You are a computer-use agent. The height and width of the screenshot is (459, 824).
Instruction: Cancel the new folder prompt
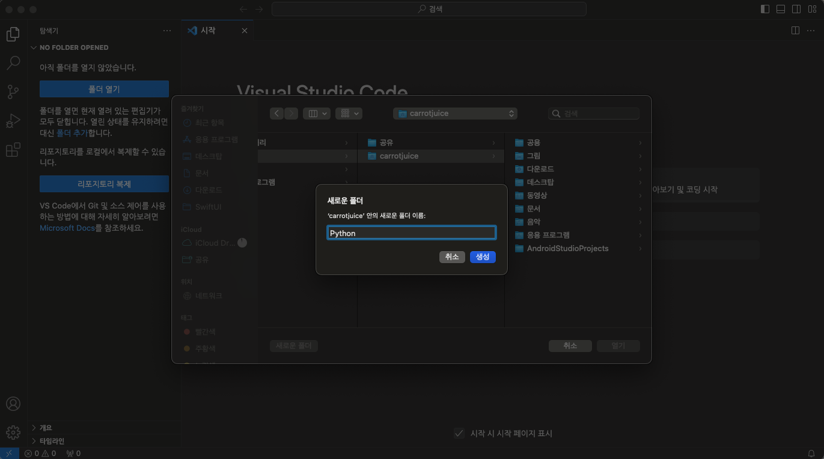452,257
